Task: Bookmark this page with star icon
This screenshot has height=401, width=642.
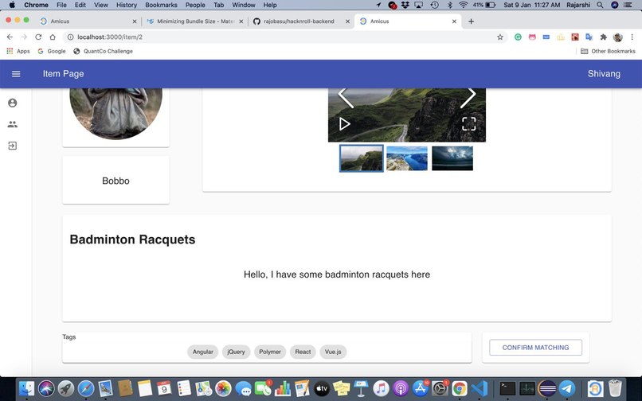Action: coord(500,37)
